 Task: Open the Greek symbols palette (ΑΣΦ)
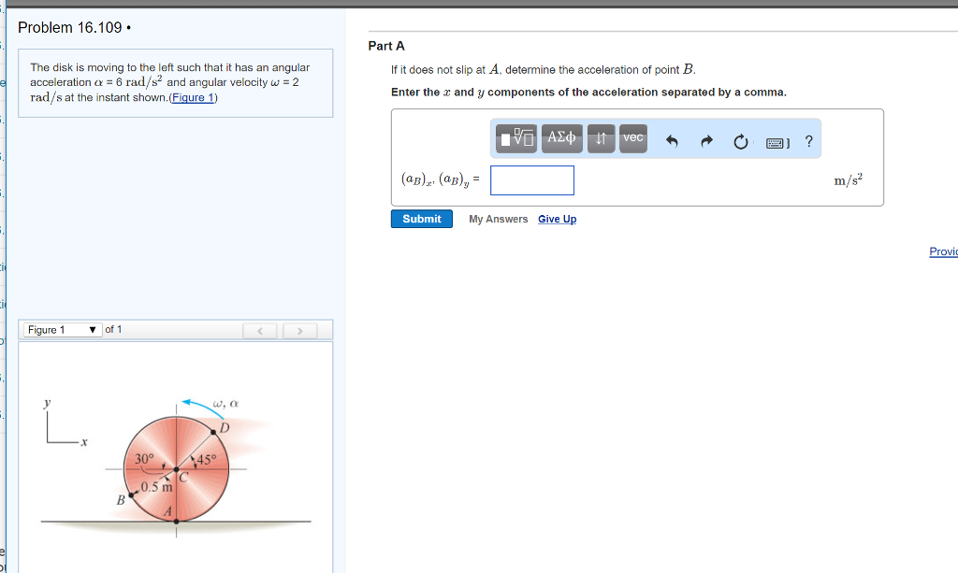click(x=561, y=137)
